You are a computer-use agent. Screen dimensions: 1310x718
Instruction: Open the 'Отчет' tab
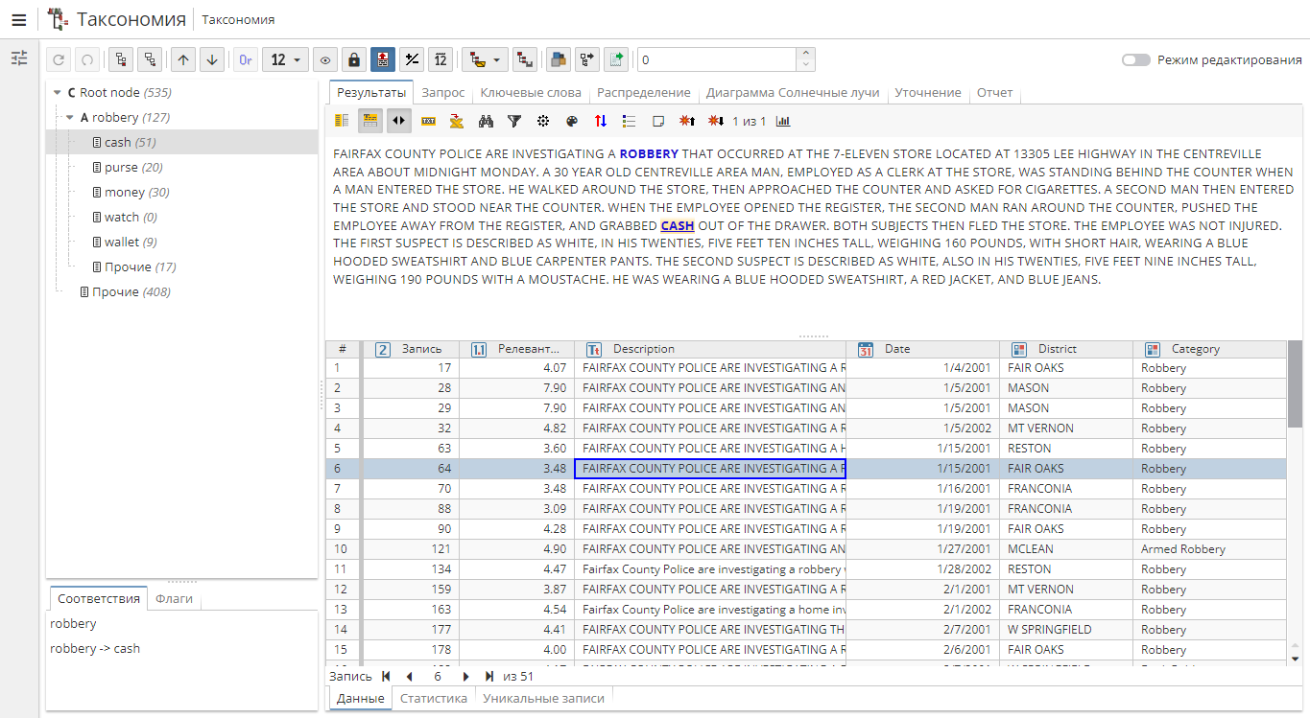995,92
